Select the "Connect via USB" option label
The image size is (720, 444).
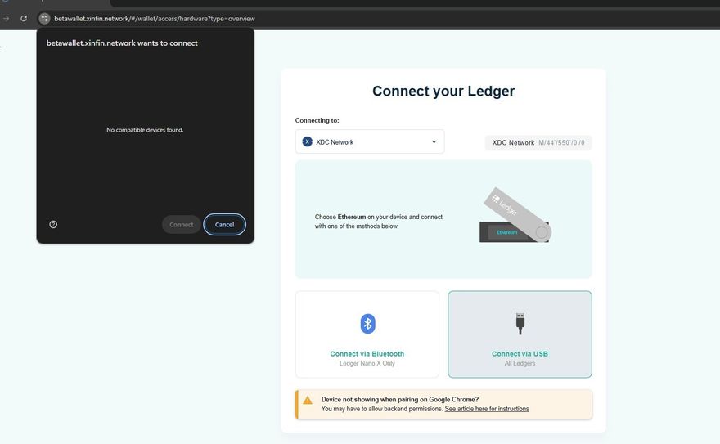point(520,354)
